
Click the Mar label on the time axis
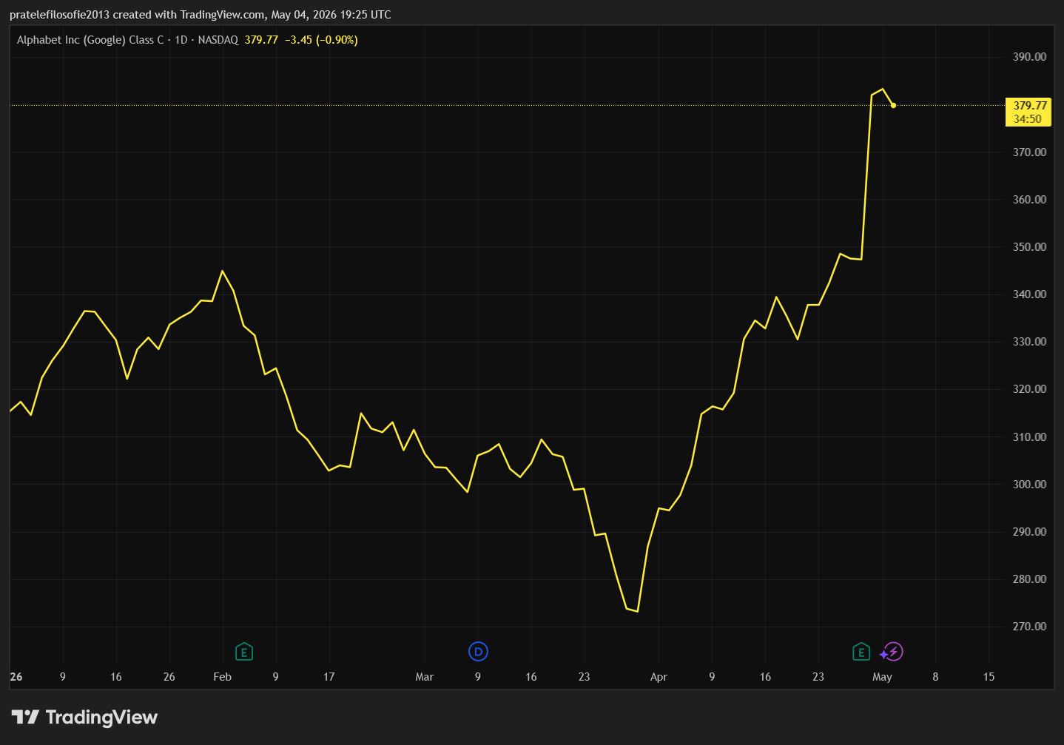point(425,677)
